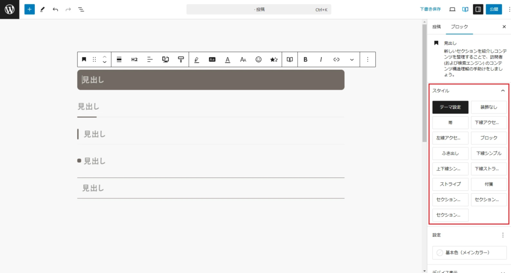
Task: Click the 公開 publish button
Action: [494, 9]
